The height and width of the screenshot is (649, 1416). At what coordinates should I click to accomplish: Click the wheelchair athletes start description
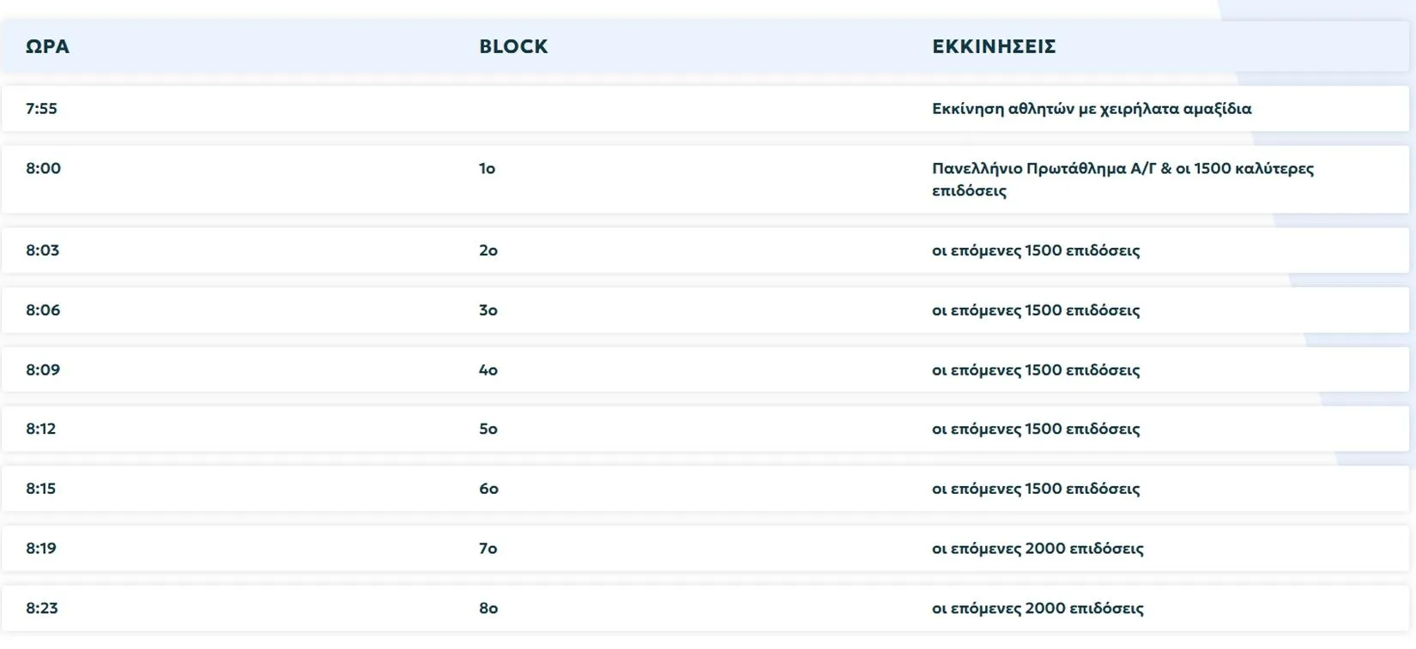click(x=1092, y=109)
